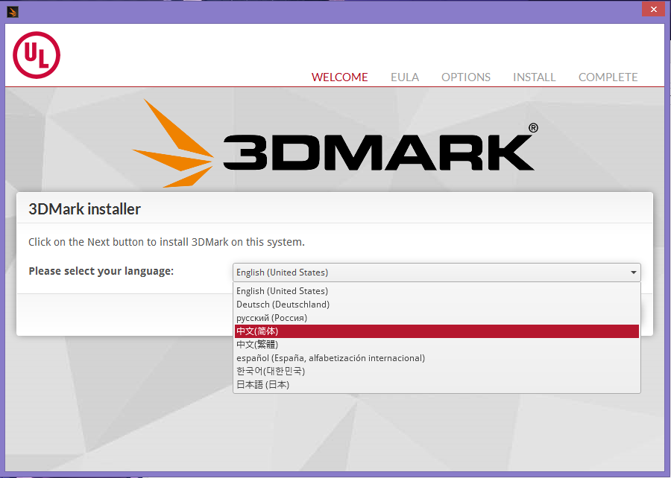The height and width of the screenshot is (478, 671).
Task: Go to the WELCOME step tab
Action: pos(339,77)
